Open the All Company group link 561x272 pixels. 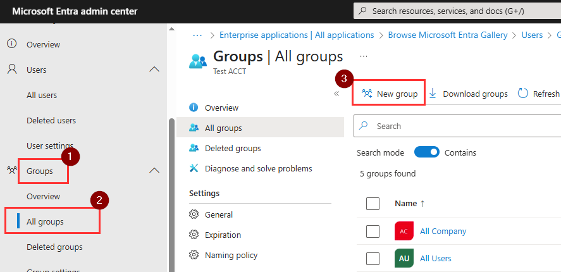[443, 231]
